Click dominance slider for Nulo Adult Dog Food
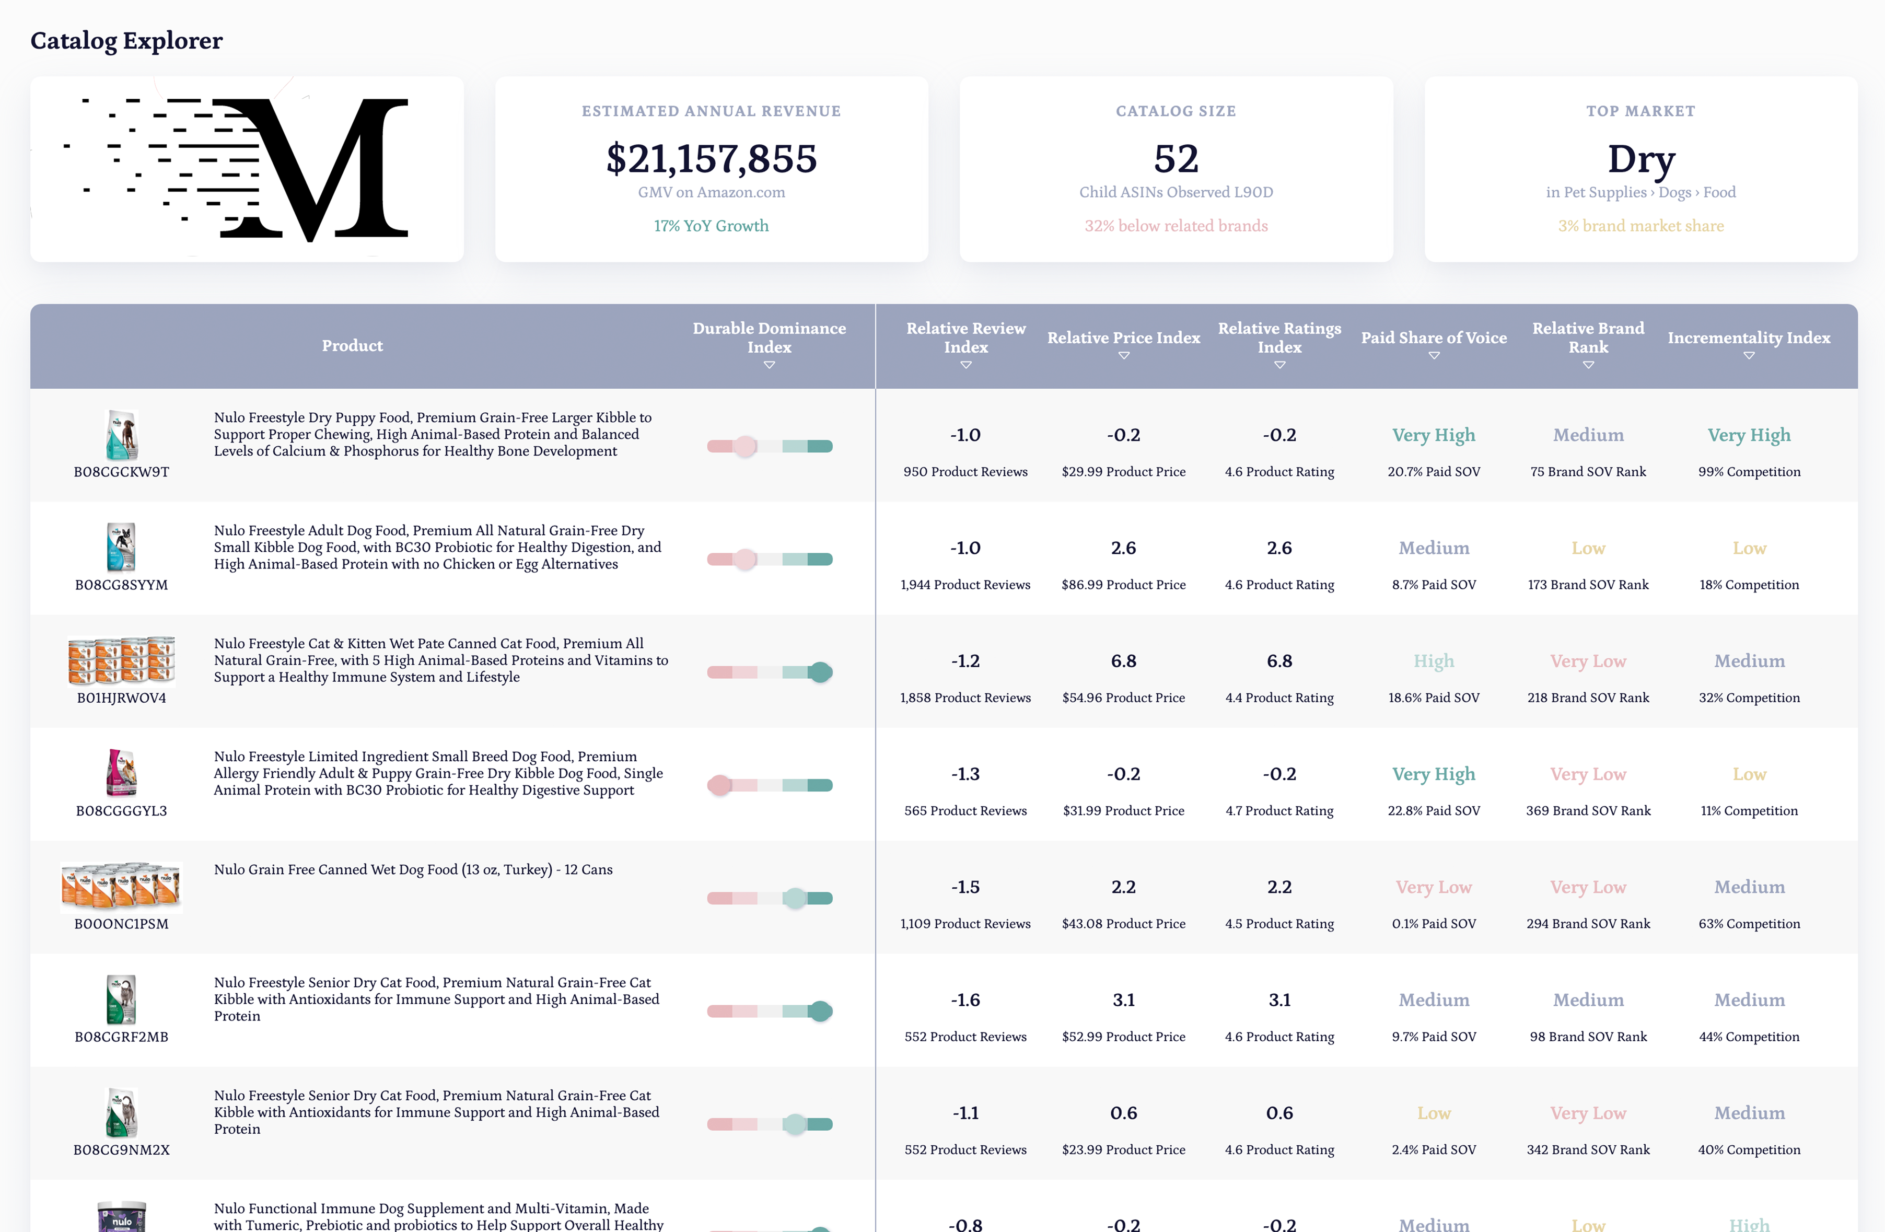 tap(769, 560)
